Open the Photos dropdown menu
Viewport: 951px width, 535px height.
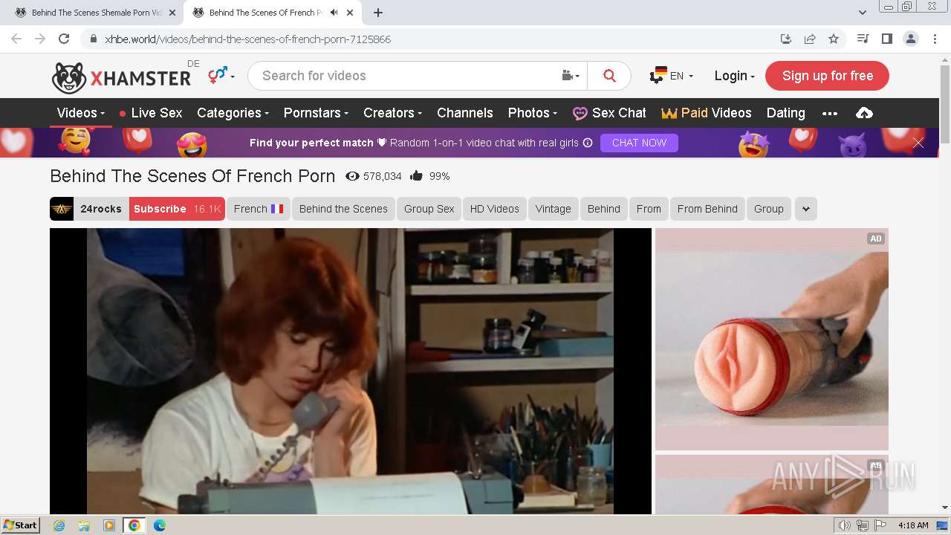click(532, 113)
